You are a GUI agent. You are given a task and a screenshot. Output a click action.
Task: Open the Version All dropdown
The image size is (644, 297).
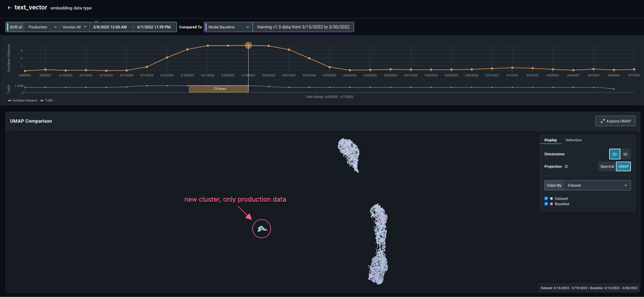(74, 27)
